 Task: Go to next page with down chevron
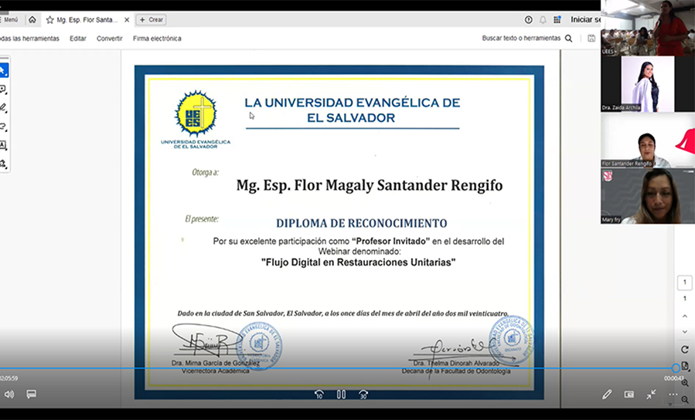684,331
